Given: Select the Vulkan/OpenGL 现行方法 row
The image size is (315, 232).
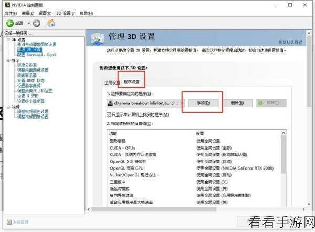Looking at the screenshot, I should [x=194, y=175].
